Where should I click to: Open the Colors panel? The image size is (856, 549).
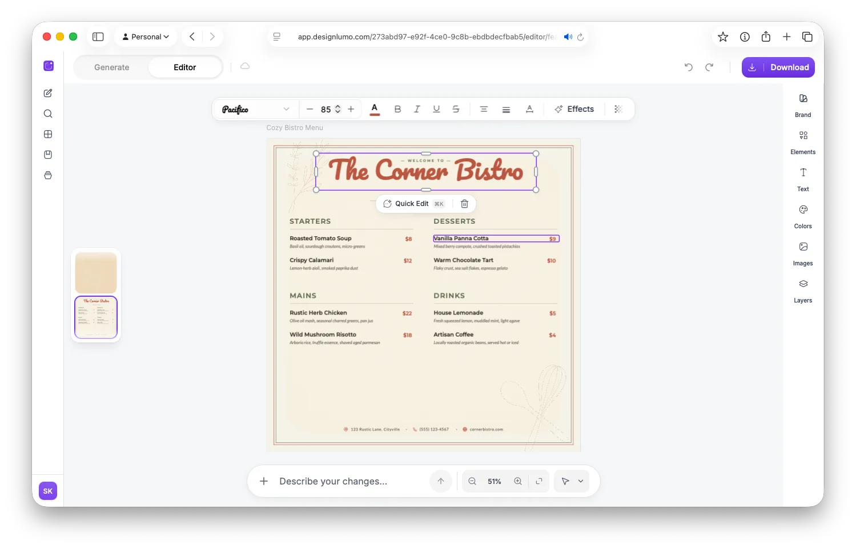803,217
